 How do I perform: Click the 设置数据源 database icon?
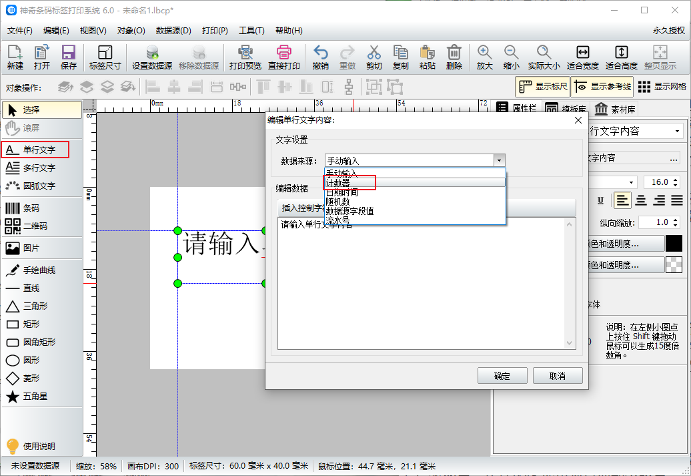point(152,57)
